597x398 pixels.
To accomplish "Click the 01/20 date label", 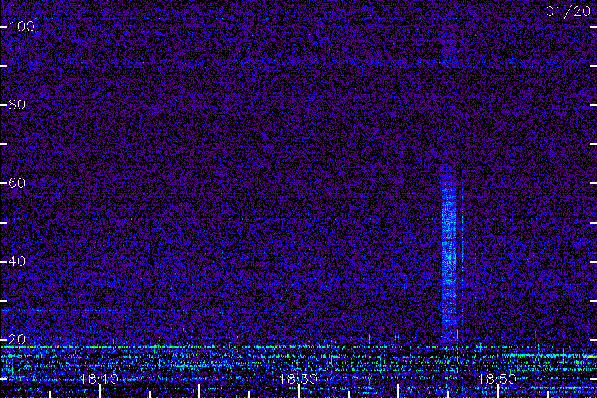I will click(x=568, y=11).
